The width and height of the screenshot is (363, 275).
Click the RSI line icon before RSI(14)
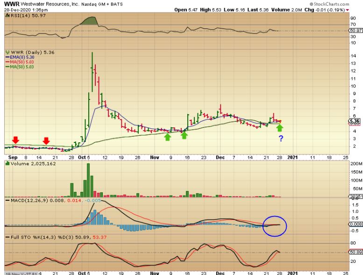7,15
